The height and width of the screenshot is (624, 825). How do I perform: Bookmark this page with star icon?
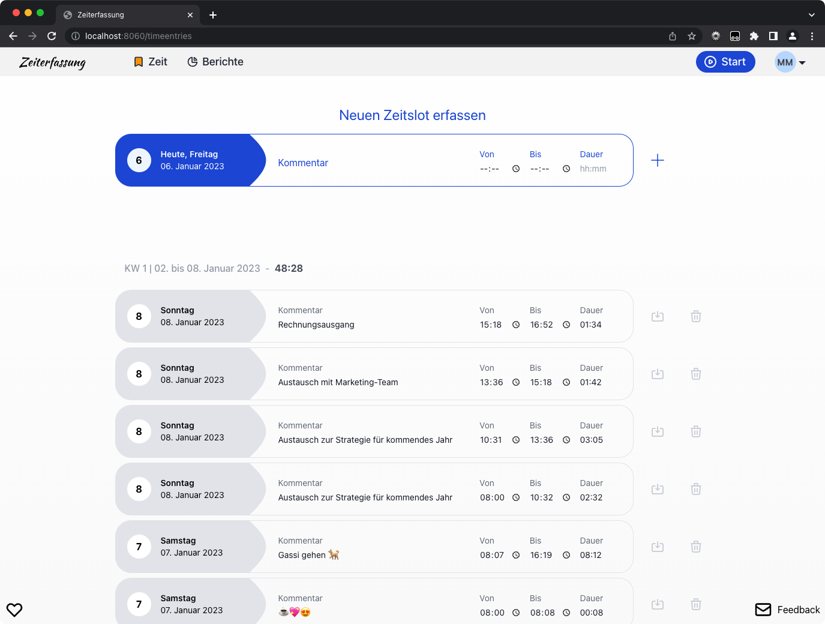692,36
